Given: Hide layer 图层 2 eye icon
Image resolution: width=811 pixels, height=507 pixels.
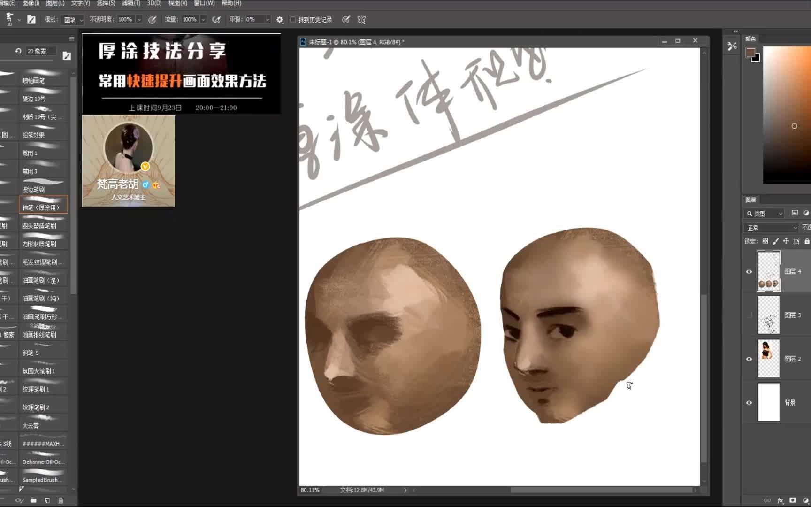Looking at the screenshot, I should click(749, 359).
